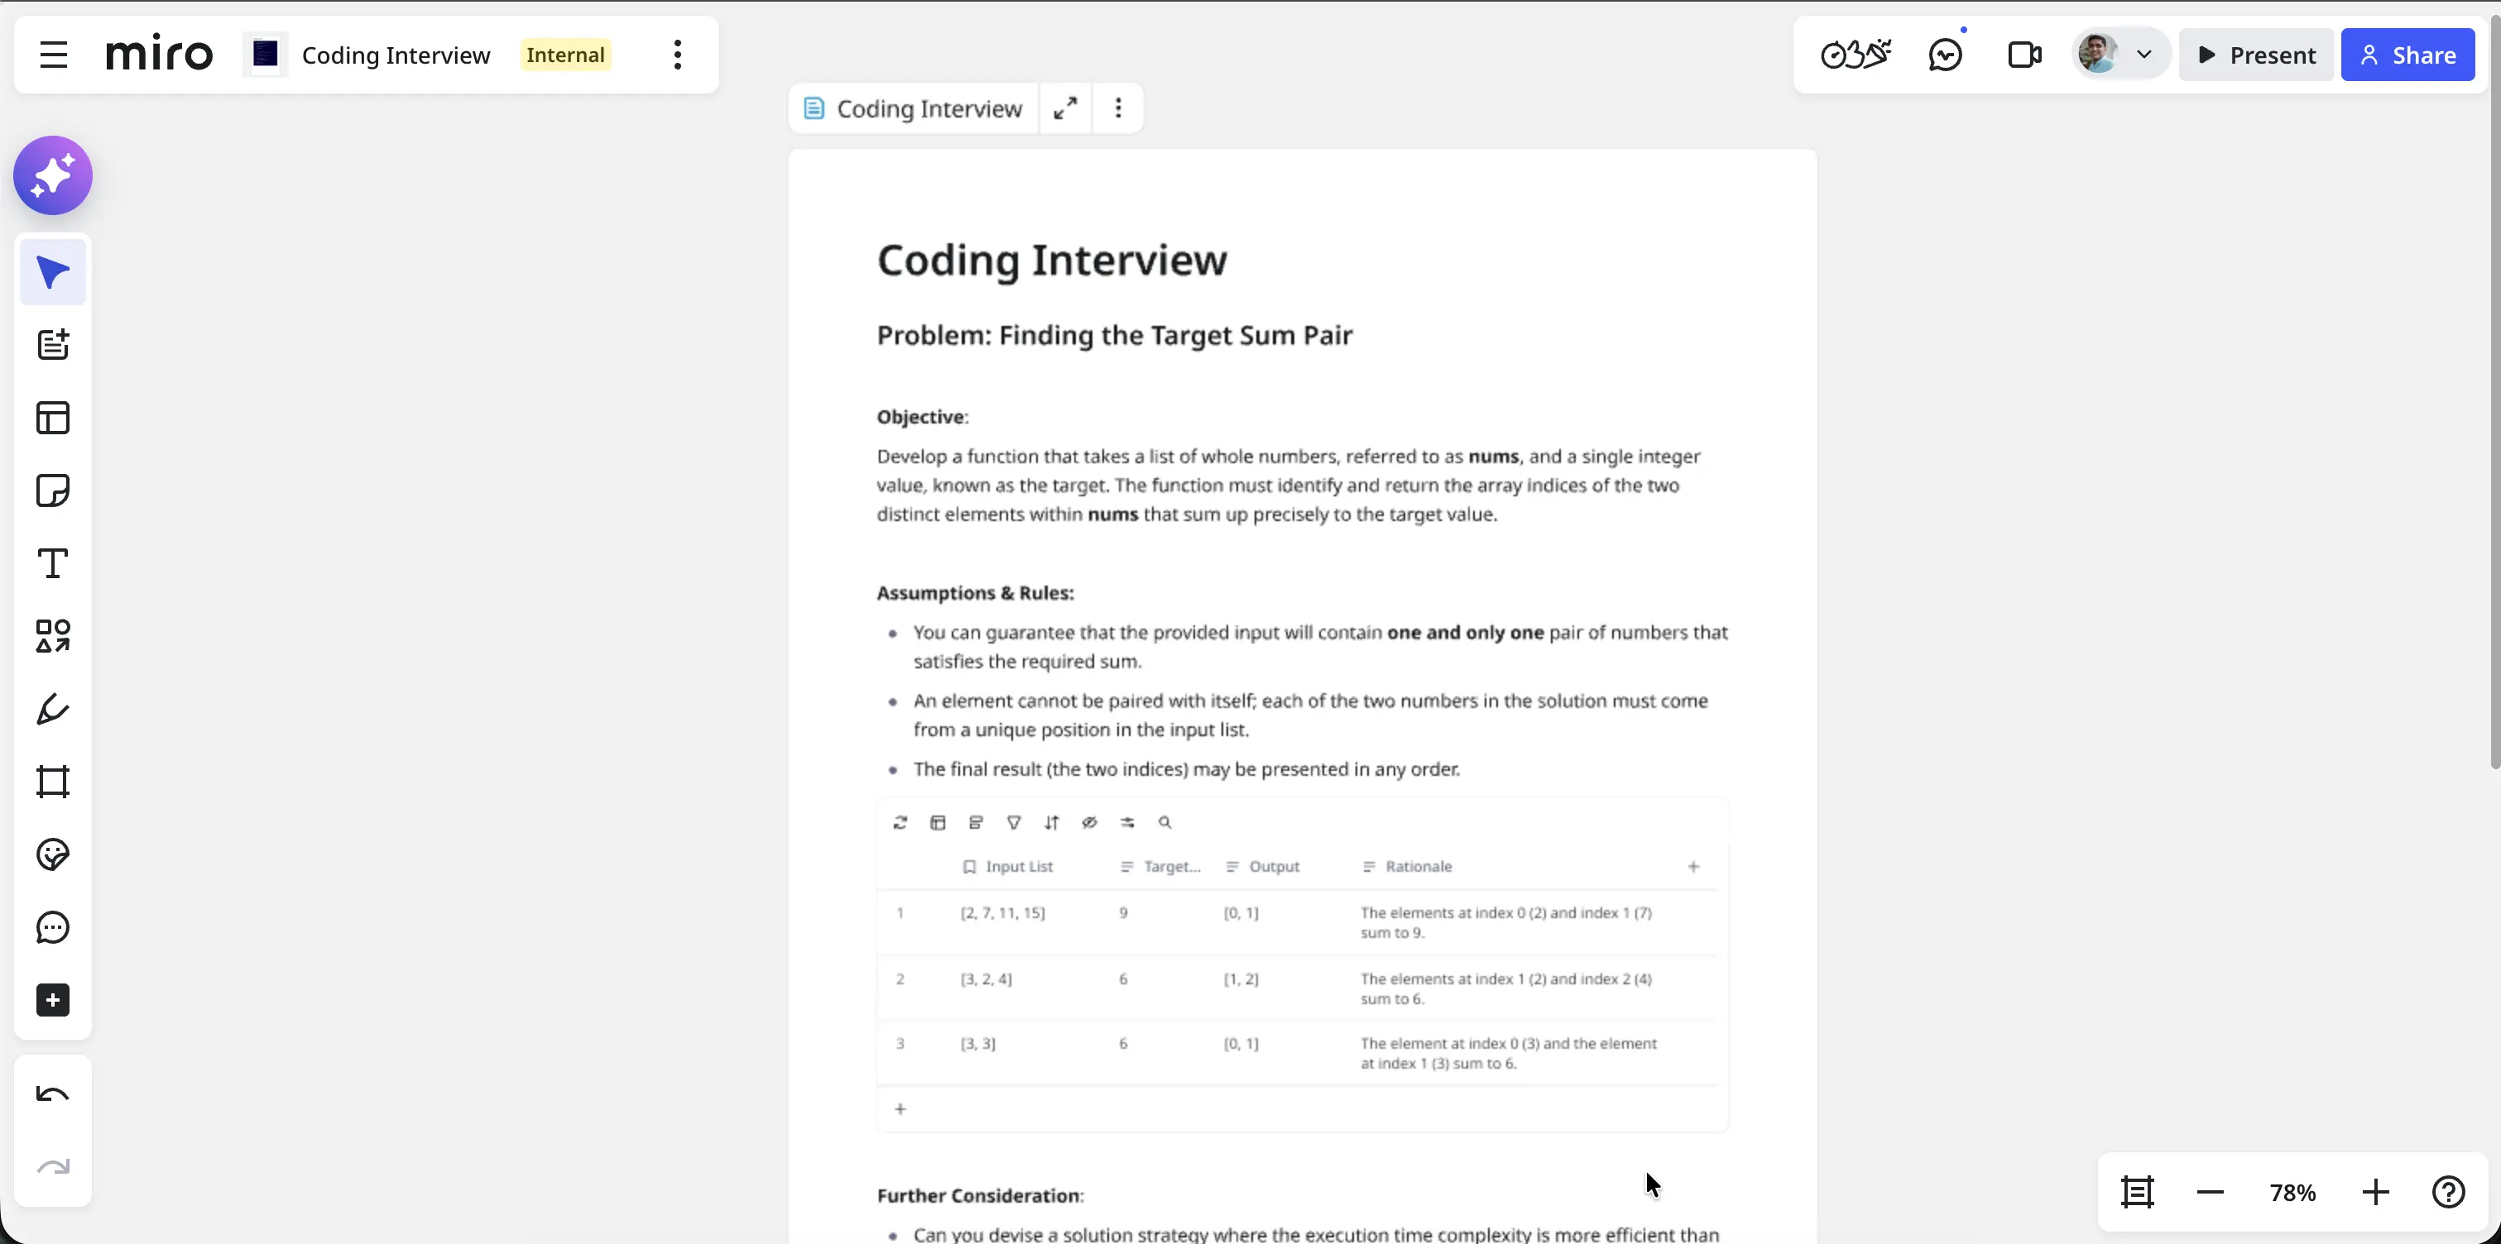
Task: Select the sticky note tool
Action: (x=52, y=491)
